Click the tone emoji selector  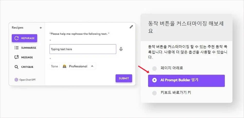point(64,66)
